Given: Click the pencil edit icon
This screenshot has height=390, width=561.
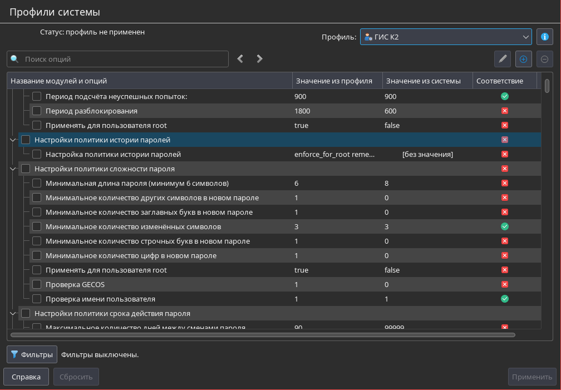Looking at the screenshot, I should click(503, 59).
